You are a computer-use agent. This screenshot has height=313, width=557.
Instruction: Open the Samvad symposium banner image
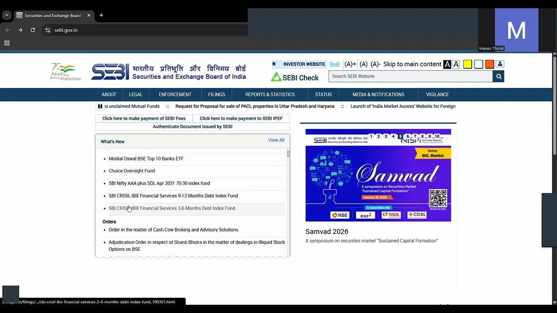378,175
